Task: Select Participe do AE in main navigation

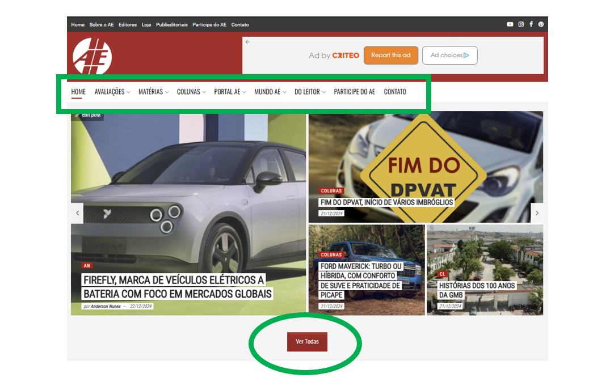Action: (354, 92)
